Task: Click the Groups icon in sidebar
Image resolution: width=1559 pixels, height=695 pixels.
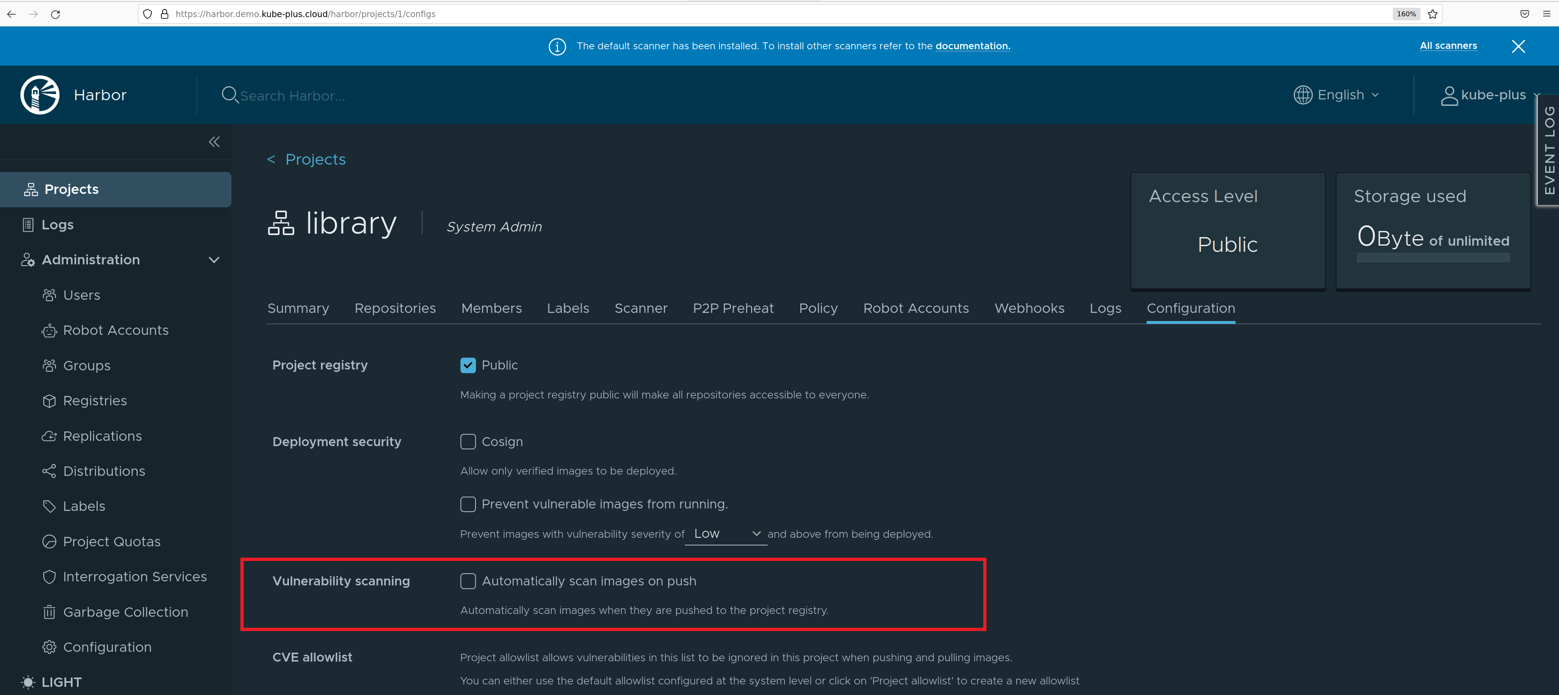Action: (49, 365)
